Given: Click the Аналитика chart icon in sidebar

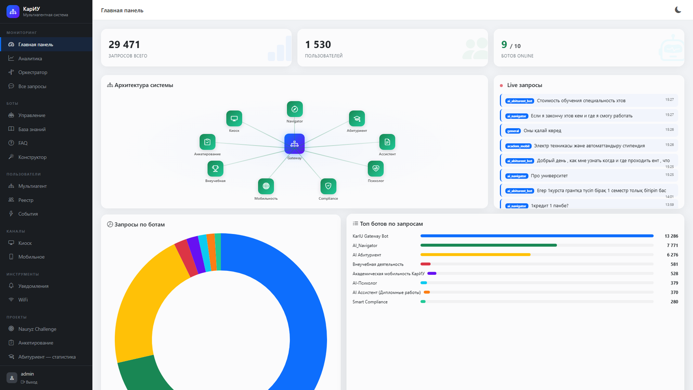Looking at the screenshot, I should 11,58.
